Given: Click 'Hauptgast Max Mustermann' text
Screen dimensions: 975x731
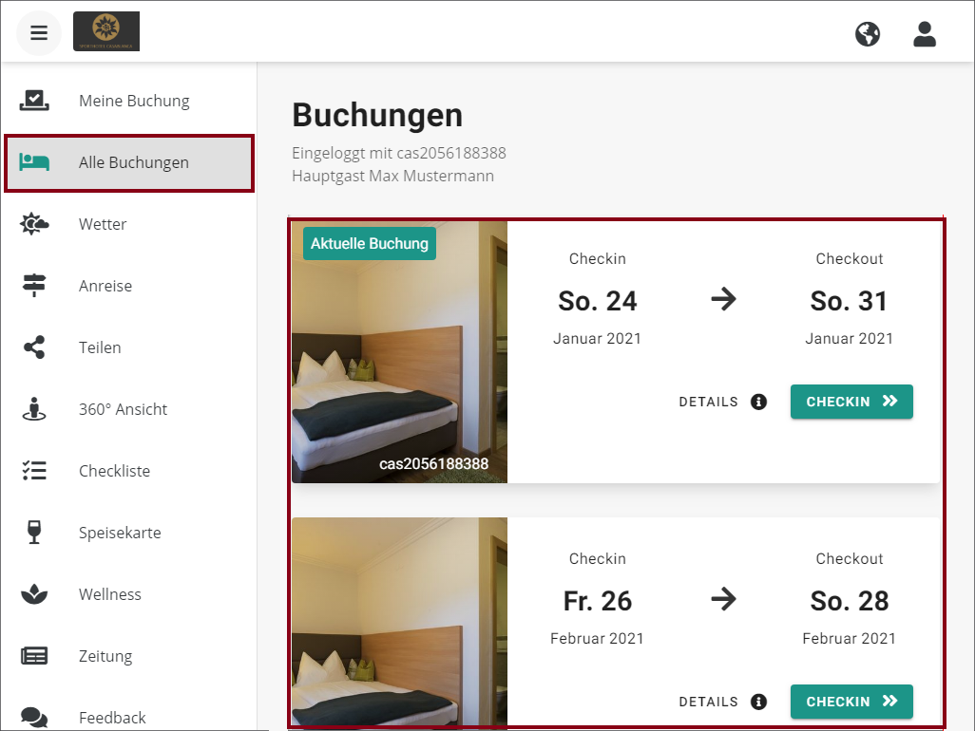Looking at the screenshot, I should coord(393,177).
